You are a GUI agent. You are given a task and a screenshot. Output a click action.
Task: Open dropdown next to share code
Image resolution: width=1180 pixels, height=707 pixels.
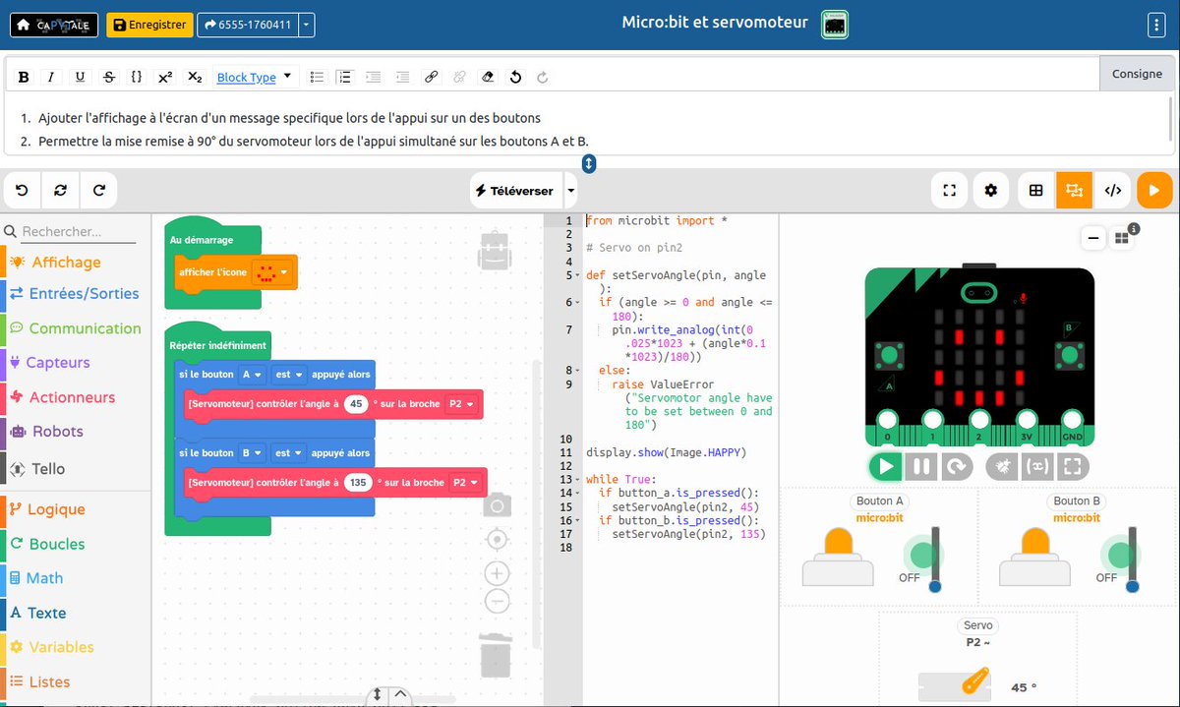point(307,25)
